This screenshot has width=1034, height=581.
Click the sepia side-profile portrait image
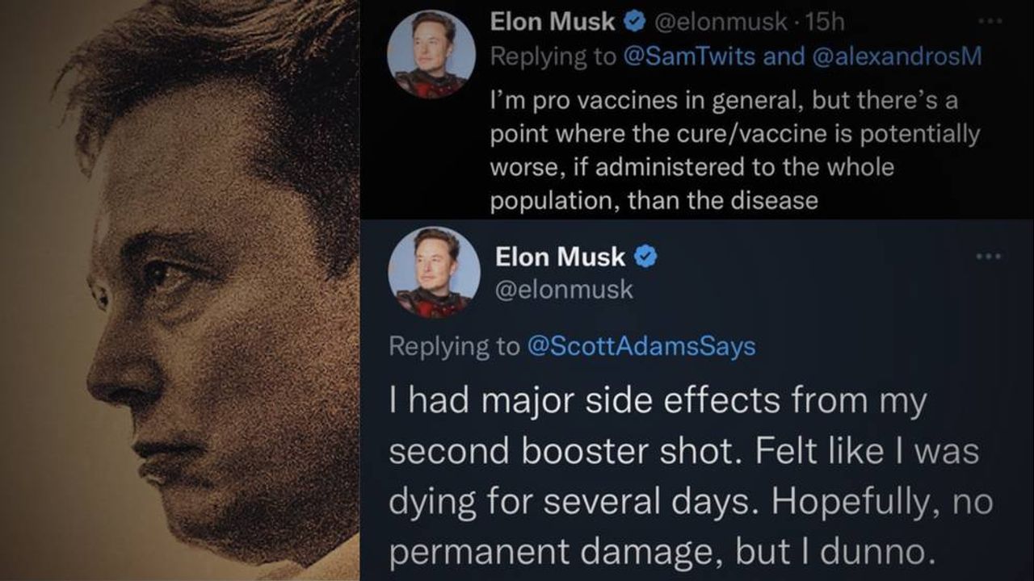click(179, 290)
